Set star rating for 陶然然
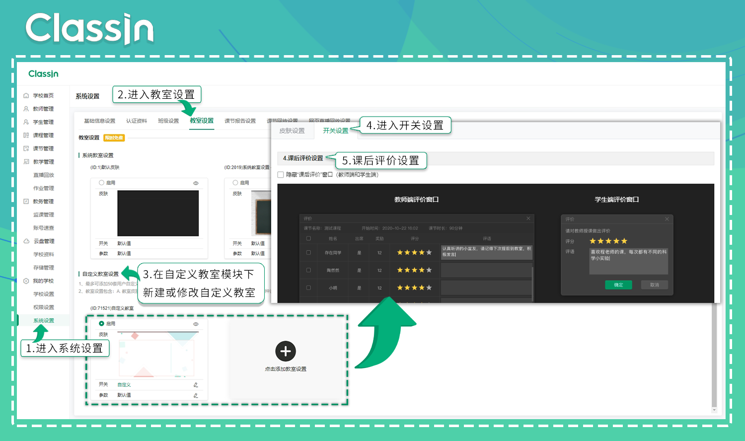 414,270
